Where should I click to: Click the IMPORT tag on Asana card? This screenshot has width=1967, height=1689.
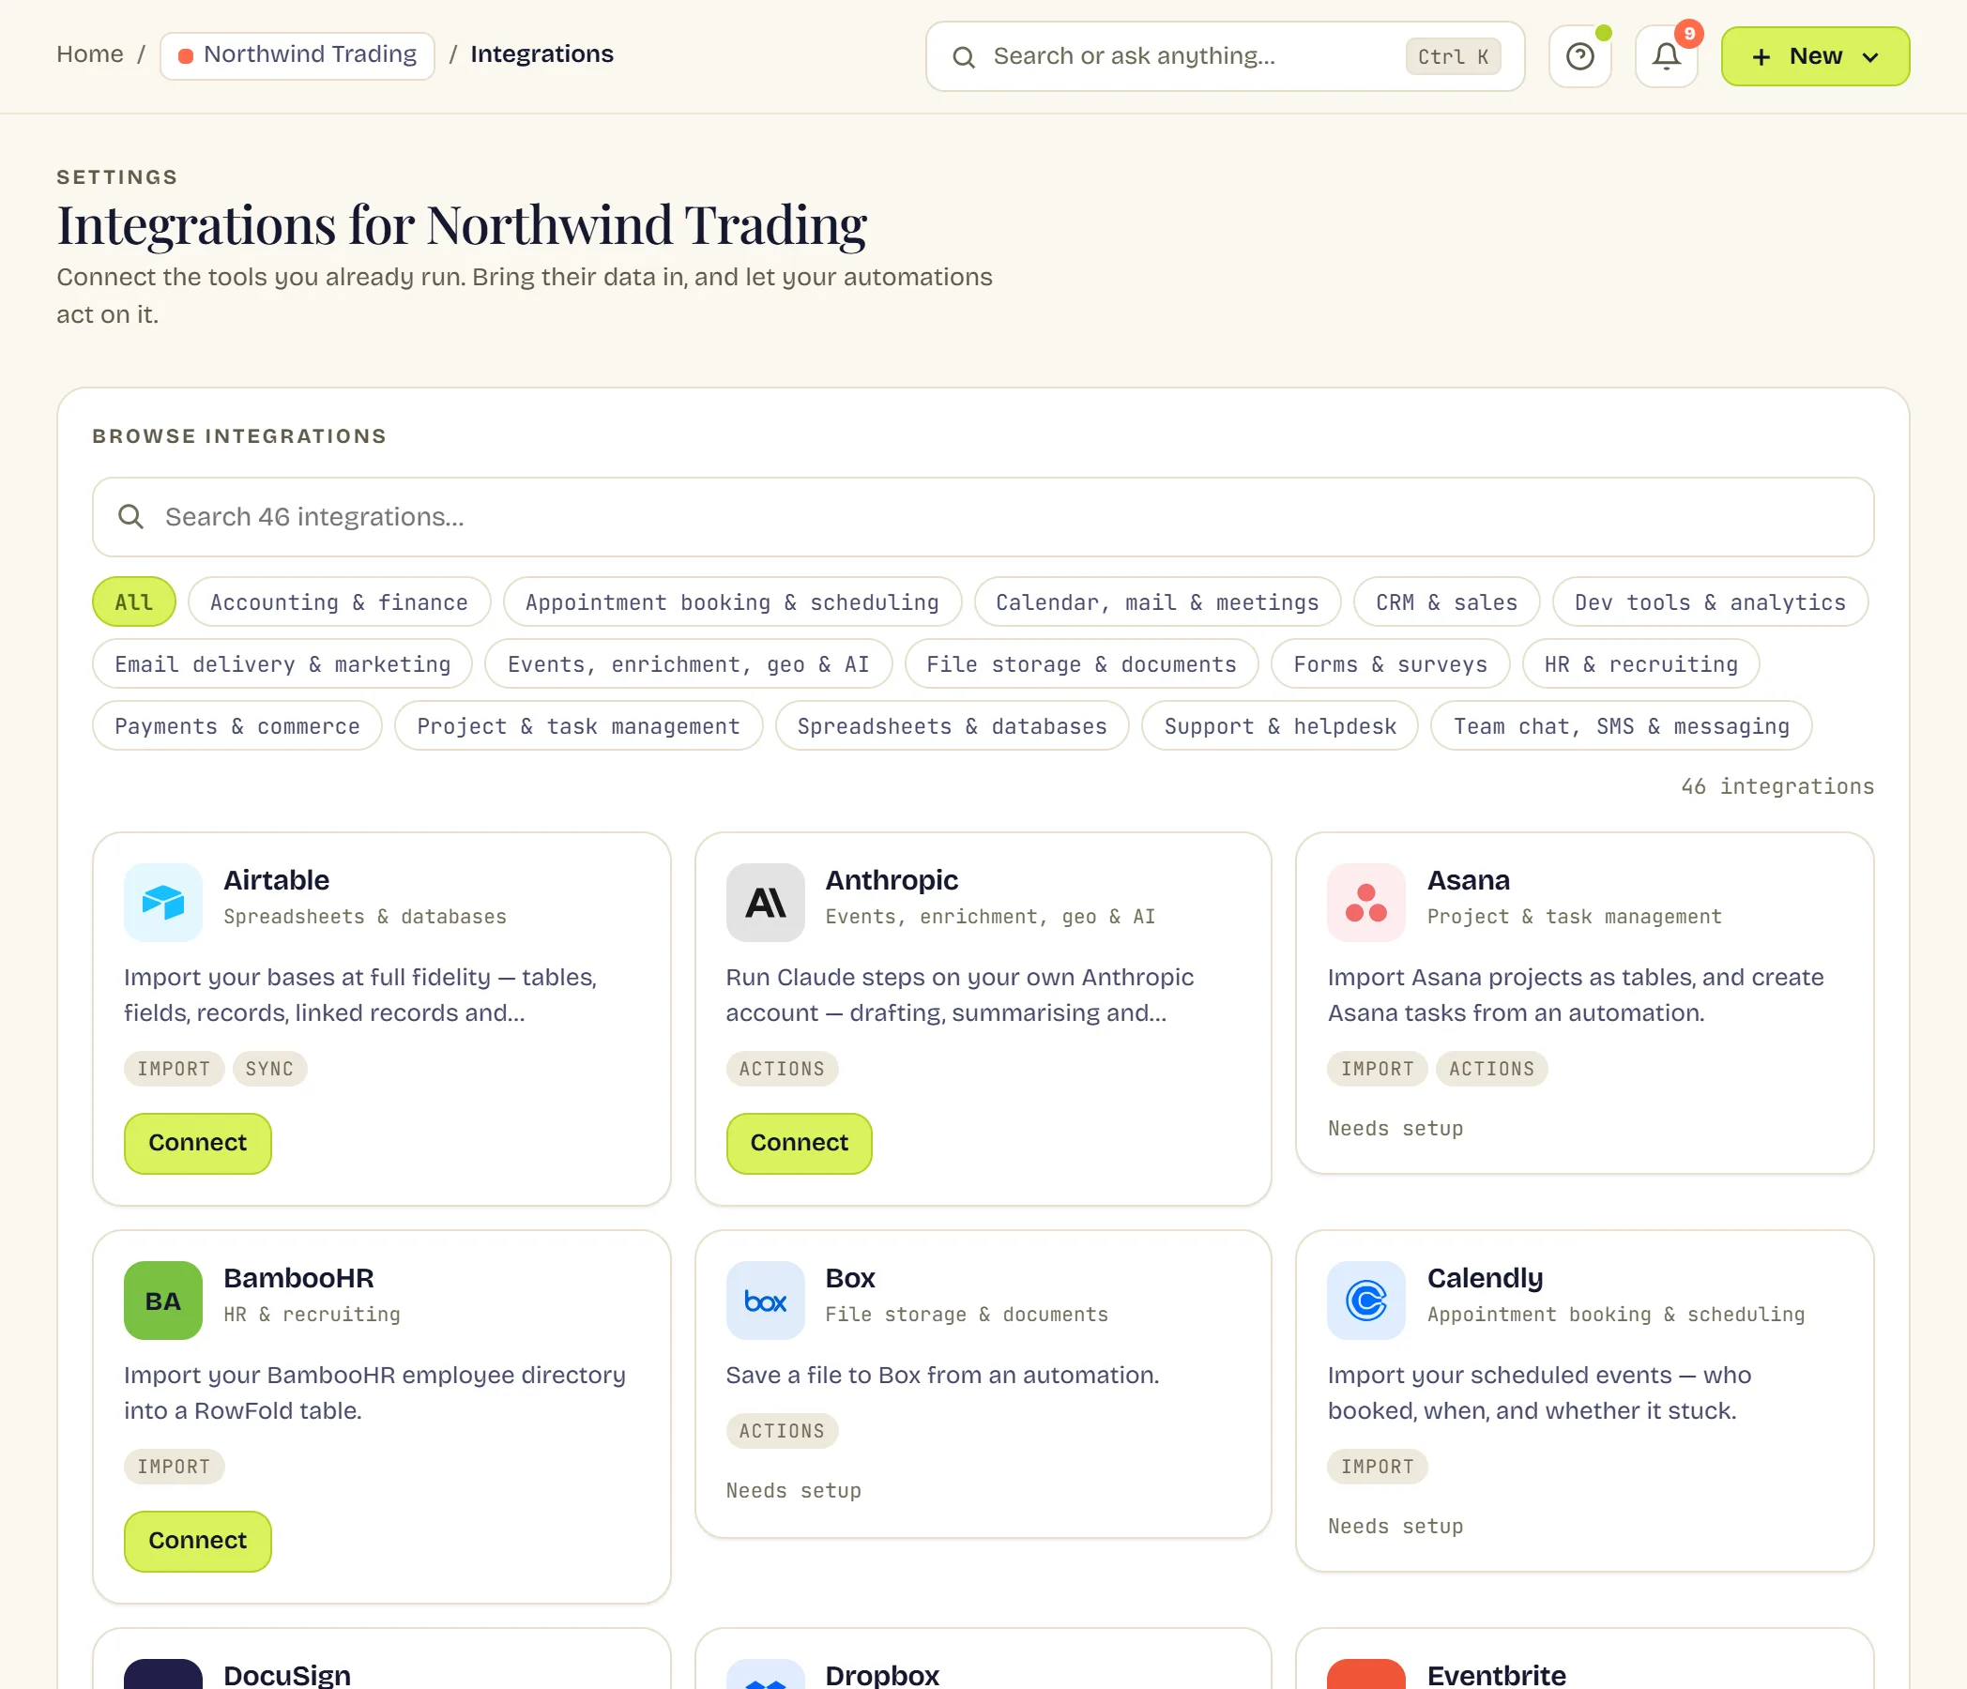[x=1378, y=1069]
